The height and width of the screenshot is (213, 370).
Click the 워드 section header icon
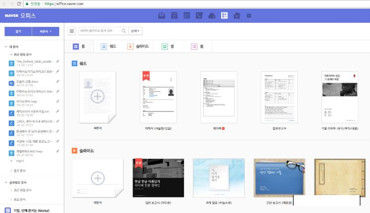[x=74, y=63]
